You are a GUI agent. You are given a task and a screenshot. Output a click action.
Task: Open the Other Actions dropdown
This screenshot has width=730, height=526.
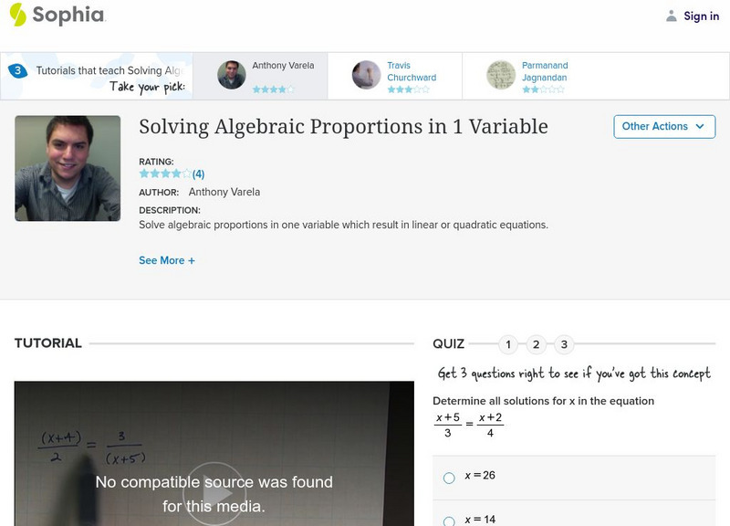click(x=663, y=127)
